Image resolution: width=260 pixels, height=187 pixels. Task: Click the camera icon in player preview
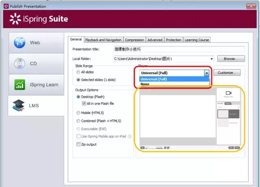228,93
